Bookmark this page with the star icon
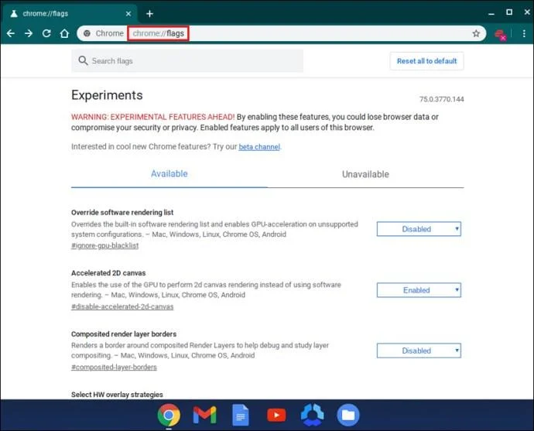 point(476,33)
